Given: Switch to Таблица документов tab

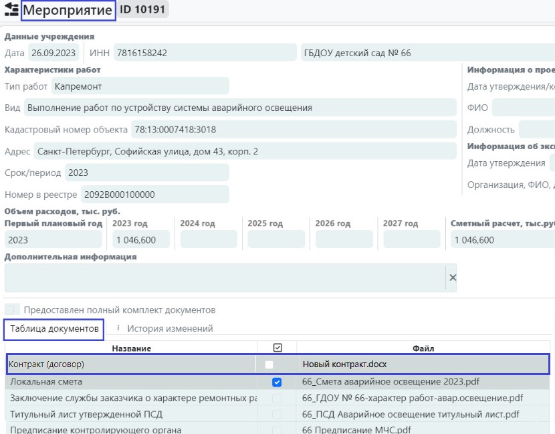Looking at the screenshot, I should 54,328.
